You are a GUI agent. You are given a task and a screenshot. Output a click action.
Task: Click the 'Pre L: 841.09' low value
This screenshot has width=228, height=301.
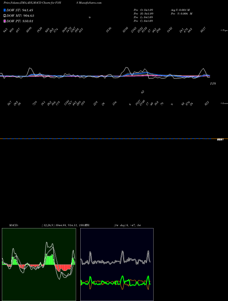pos(143,17)
